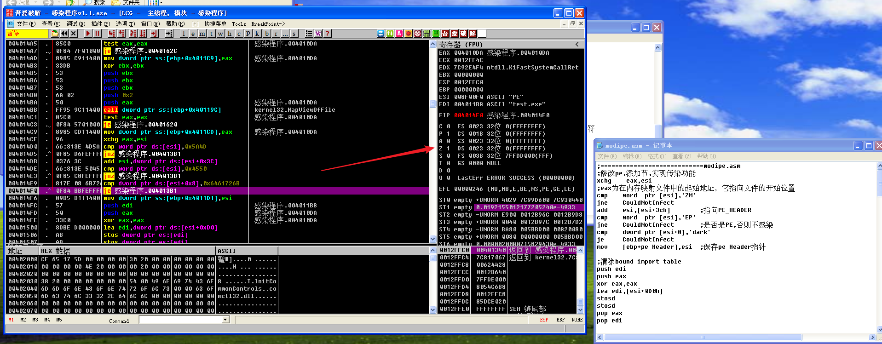This screenshot has height=344, width=882.
Task: Open executable modules with the e button
Action: (x=193, y=34)
